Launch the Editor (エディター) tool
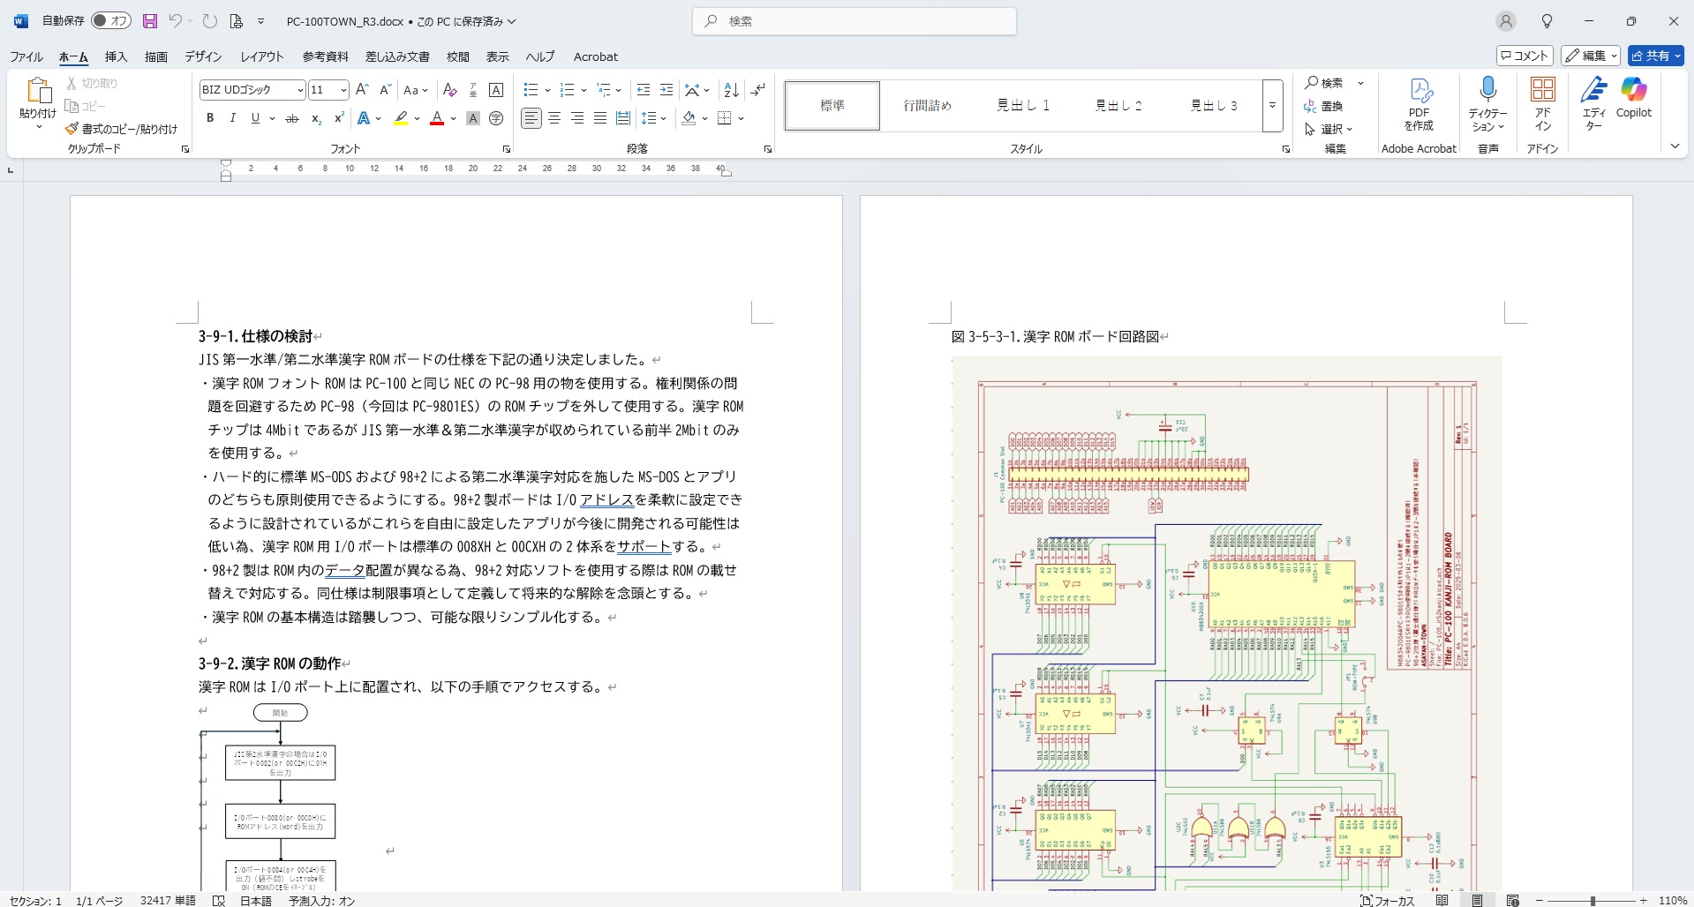Screen dimensions: 1694x907 click(x=1593, y=104)
